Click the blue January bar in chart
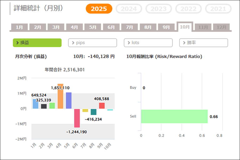Viewport: 240px width, 160px height. (x=35, y=104)
